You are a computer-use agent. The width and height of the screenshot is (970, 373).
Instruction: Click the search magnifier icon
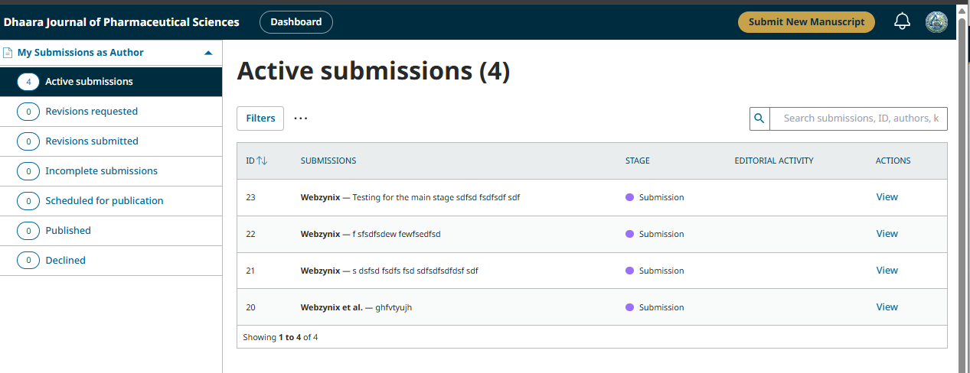tap(759, 118)
